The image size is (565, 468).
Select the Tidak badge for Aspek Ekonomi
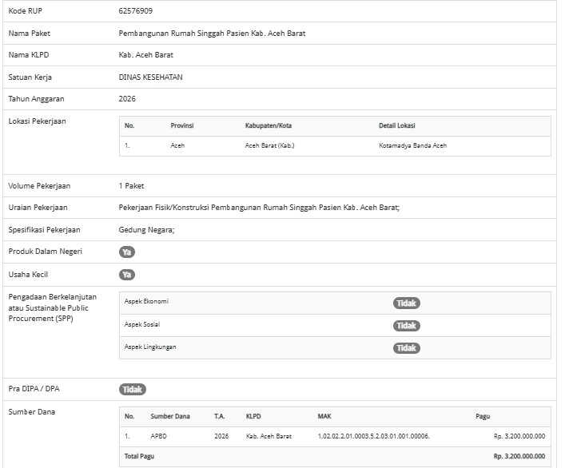click(x=406, y=303)
